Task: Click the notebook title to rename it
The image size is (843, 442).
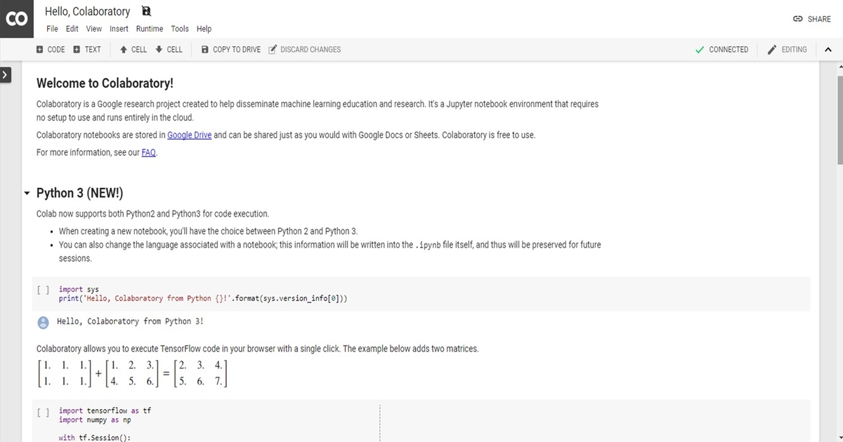Action: (x=86, y=11)
